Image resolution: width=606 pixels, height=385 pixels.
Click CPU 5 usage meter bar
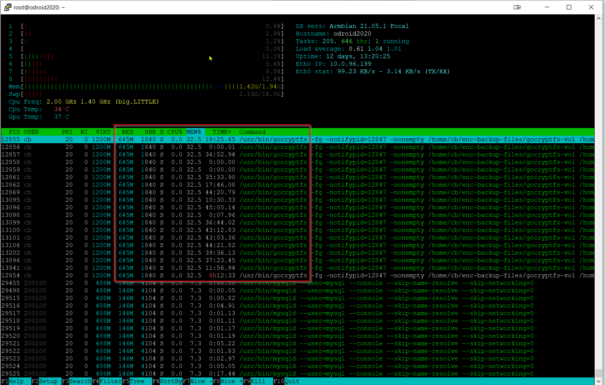click(x=152, y=56)
